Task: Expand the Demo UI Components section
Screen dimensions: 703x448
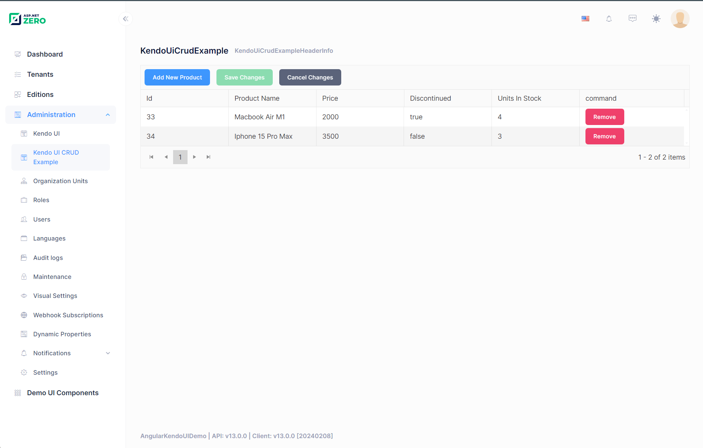Action: point(63,393)
